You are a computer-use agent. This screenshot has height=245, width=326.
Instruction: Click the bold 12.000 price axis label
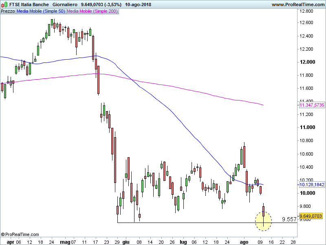click(x=307, y=62)
